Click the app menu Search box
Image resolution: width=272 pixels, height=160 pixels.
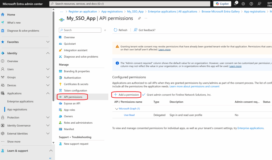tap(80, 30)
